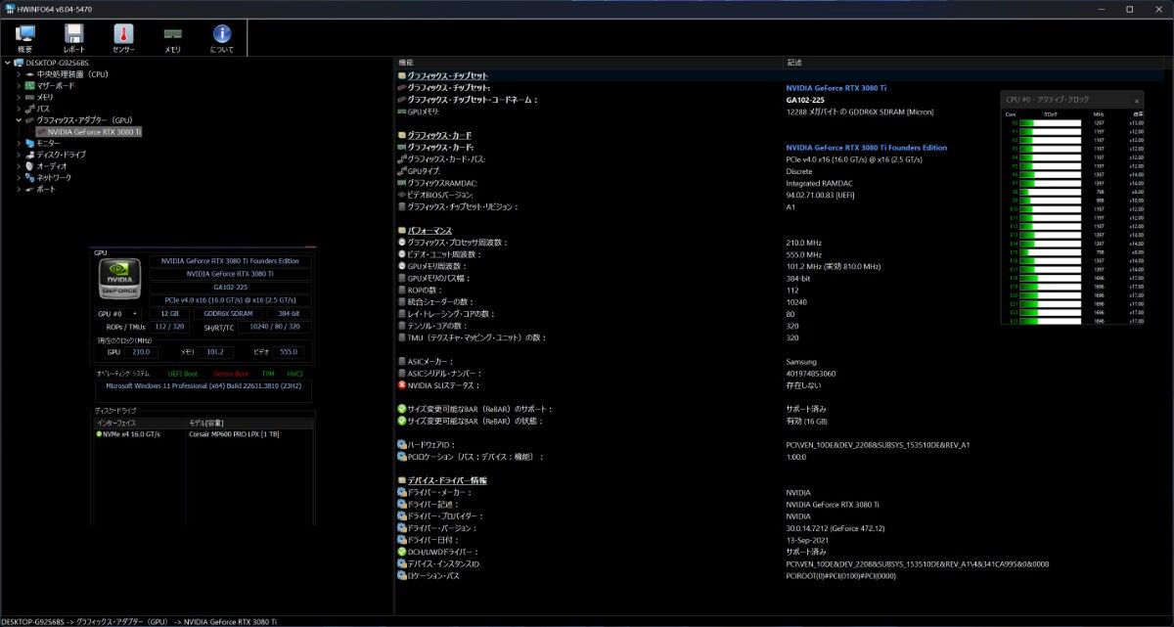Click icon beside ドライバー・バージョン row
The width and height of the screenshot is (1174, 627).
[x=402, y=527]
